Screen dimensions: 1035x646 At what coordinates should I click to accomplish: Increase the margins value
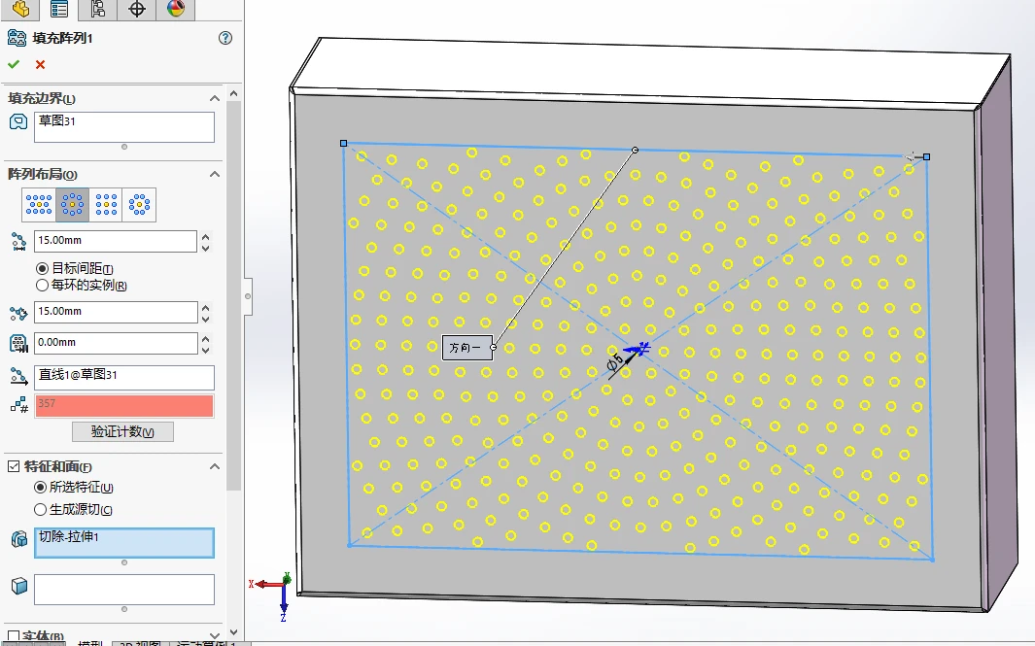[x=206, y=338]
